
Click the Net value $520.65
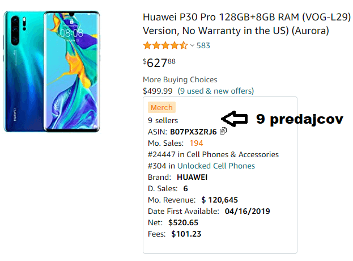point(183,222)
